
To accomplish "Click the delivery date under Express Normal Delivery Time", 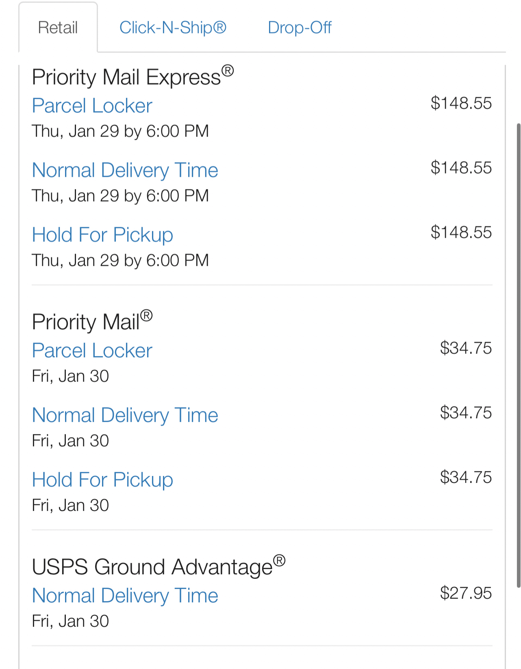I will tap(120, 195).
